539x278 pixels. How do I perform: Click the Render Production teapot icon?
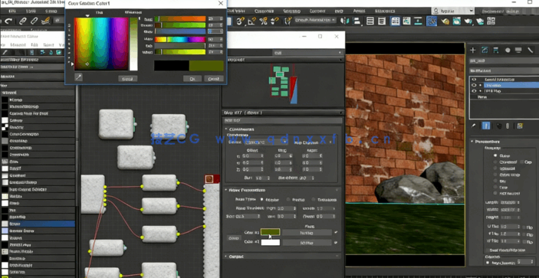(468, 21)
